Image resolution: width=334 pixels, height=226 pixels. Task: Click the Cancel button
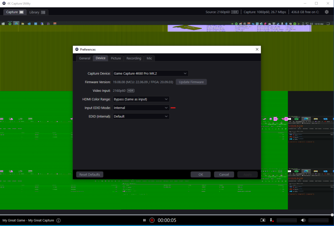(x=224, y=174)
